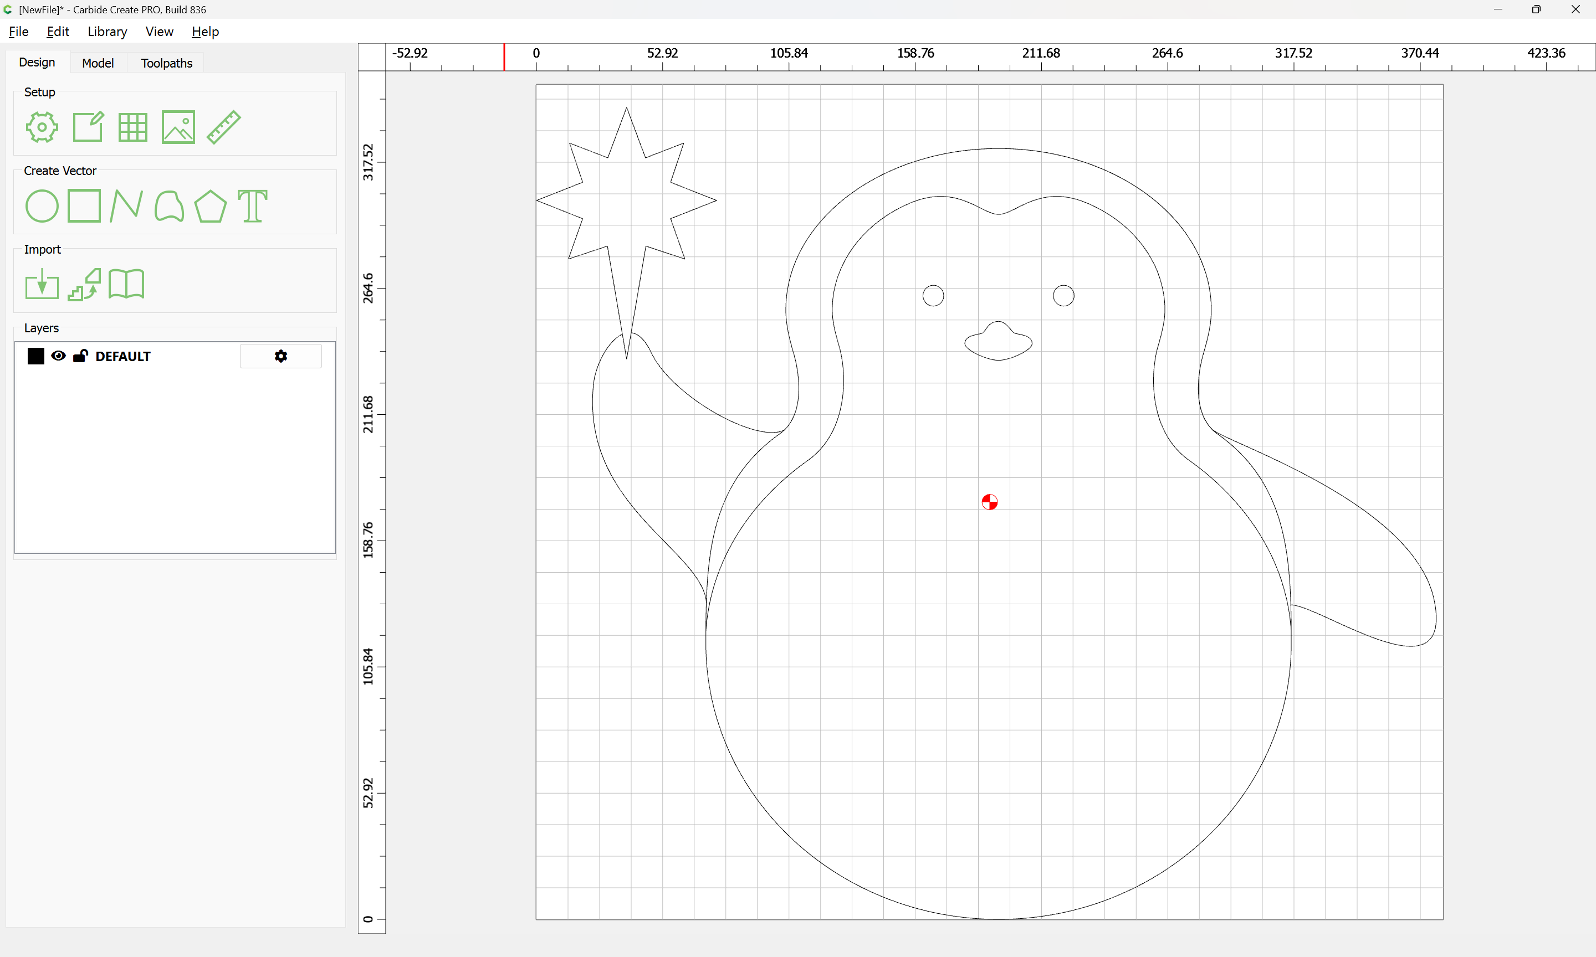The image size is (1596, 957).
Task: Pick the Polygon shape tool
Action: pos(210,207)
